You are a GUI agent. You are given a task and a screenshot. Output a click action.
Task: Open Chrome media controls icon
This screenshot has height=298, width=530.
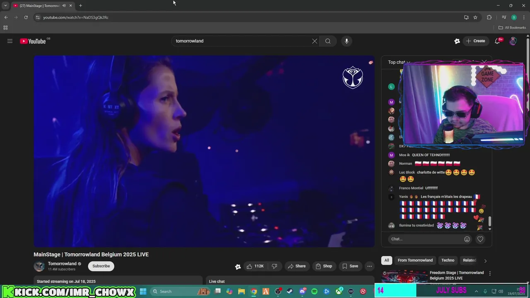pyautogui.click(x=504, y=17)
